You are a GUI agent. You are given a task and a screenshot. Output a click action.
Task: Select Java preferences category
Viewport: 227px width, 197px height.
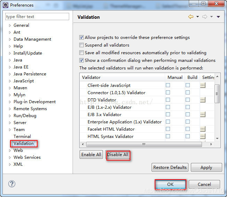pyautogui.click(x=18, y=60)
